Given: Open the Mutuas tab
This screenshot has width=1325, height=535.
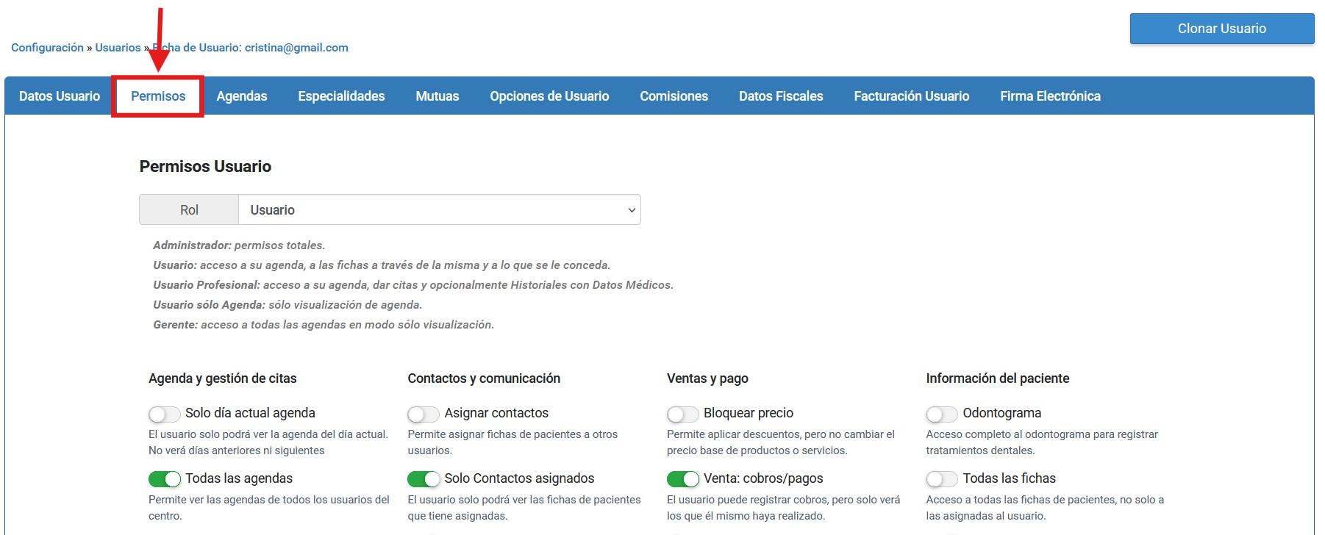Looking at the screenshot, I should click(x=438, y=96).
